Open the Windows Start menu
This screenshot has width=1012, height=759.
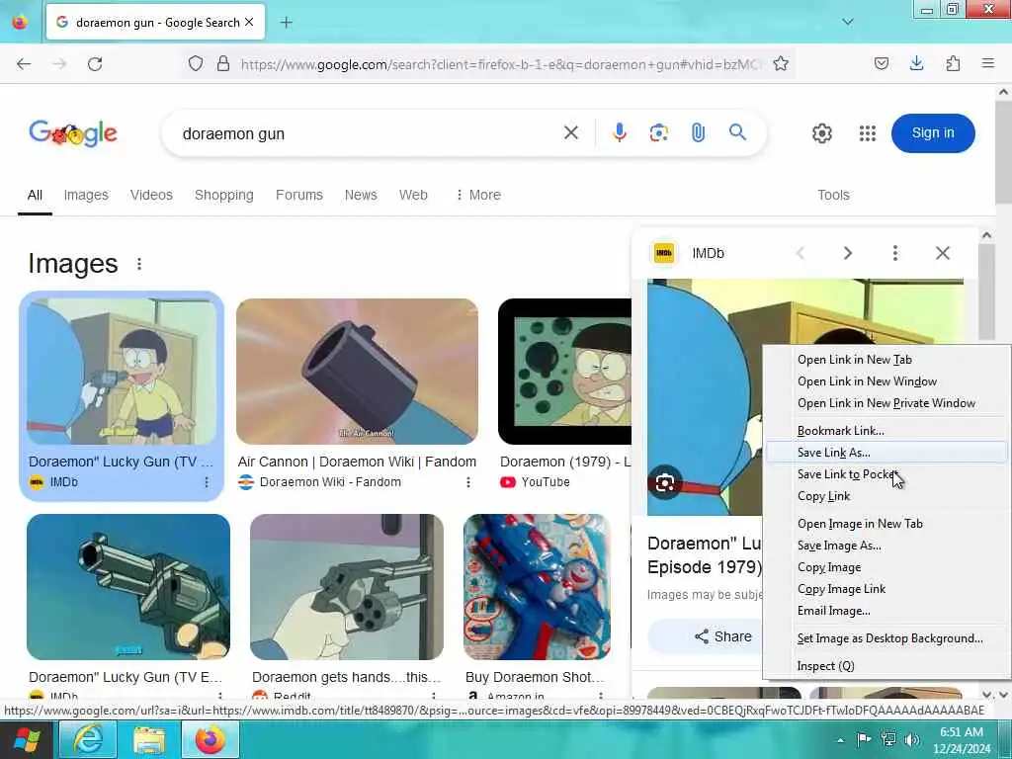27,739
